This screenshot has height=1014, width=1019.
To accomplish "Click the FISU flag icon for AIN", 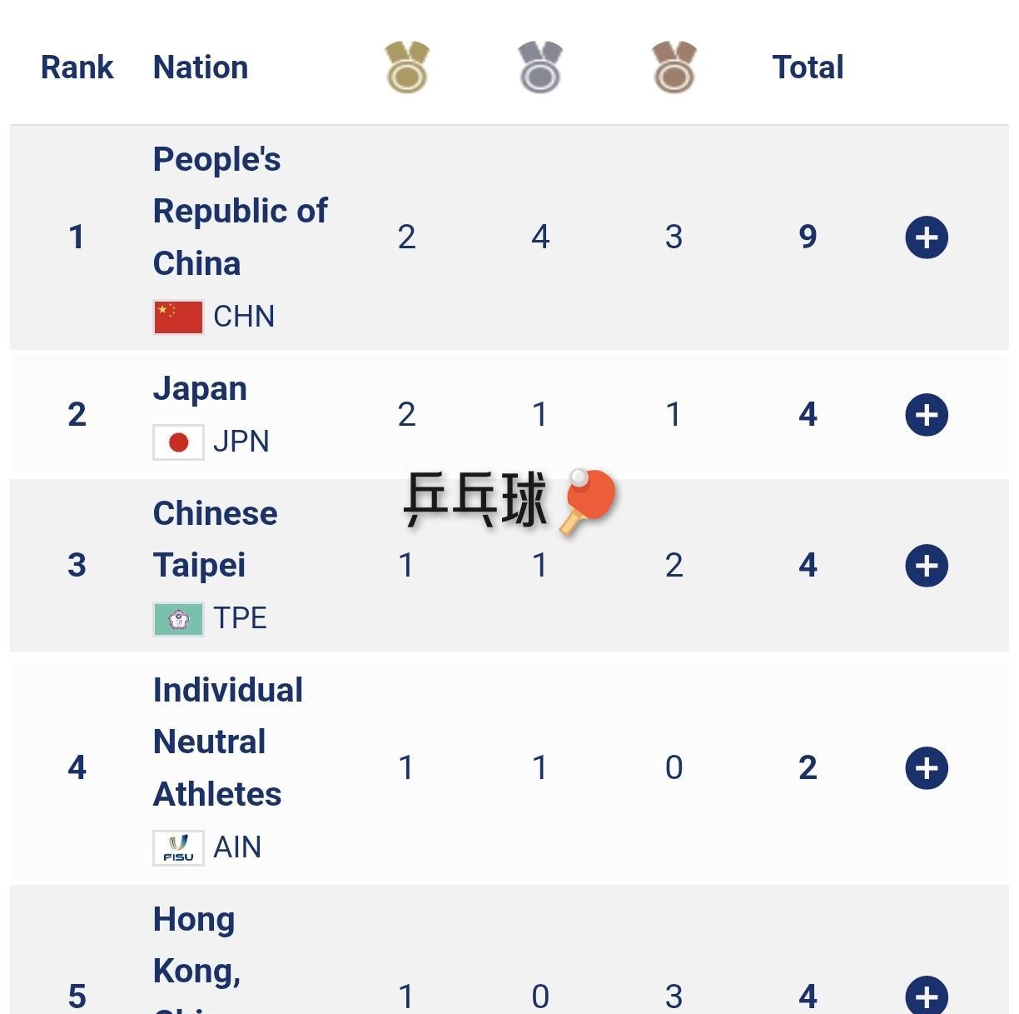I will (x=178, y=848).
